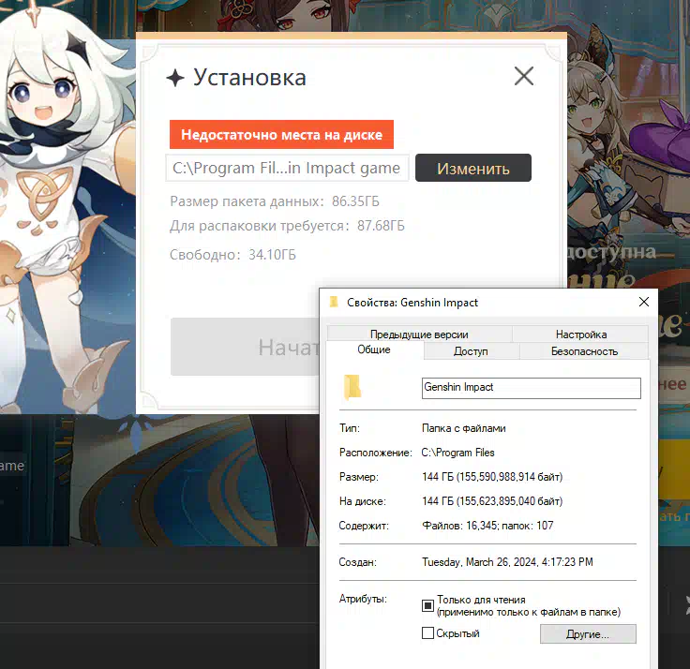The width and height of the screenshot is (690, 669).
Task: Click the Изменить button to change path
Action: click(x=473, y=168)
